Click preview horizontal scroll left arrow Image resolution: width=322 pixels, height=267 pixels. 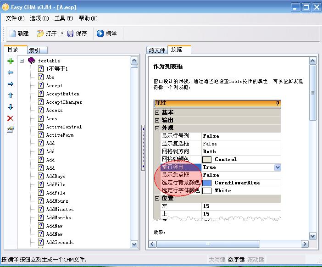click(152, 244)
